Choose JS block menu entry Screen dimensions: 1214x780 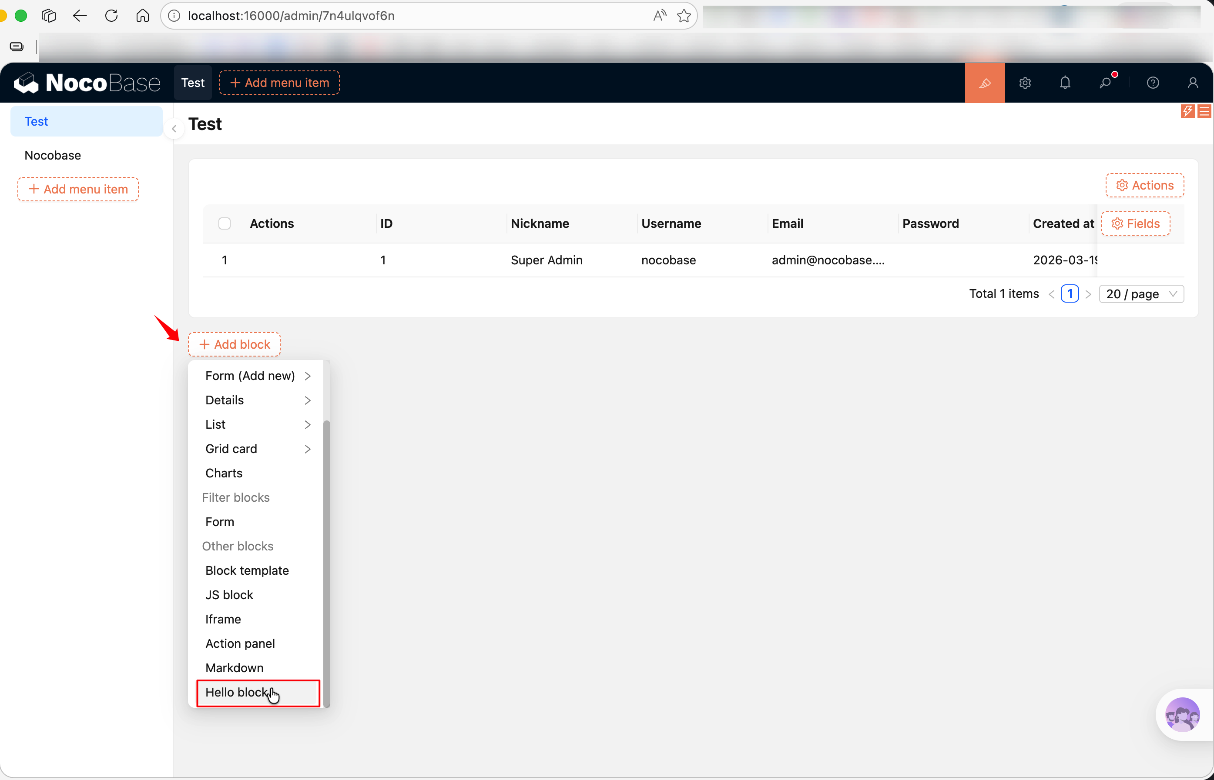tap(229, 595)
